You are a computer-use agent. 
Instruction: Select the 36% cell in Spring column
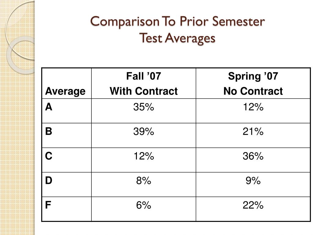point(253,160)
